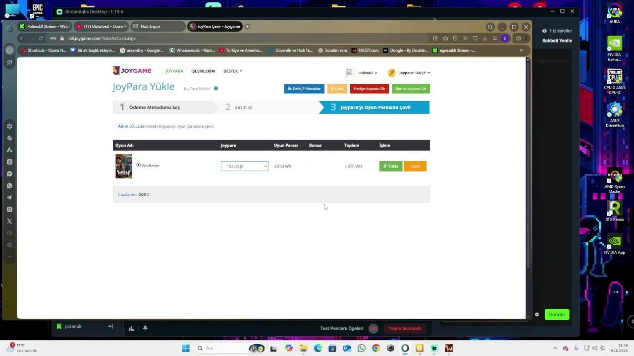Click the purple E profile avatar
This screenshot has height=356, width=634.
click(x=505, y=39)
